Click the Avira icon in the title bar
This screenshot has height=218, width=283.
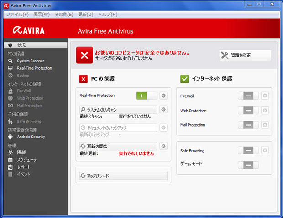6,6
